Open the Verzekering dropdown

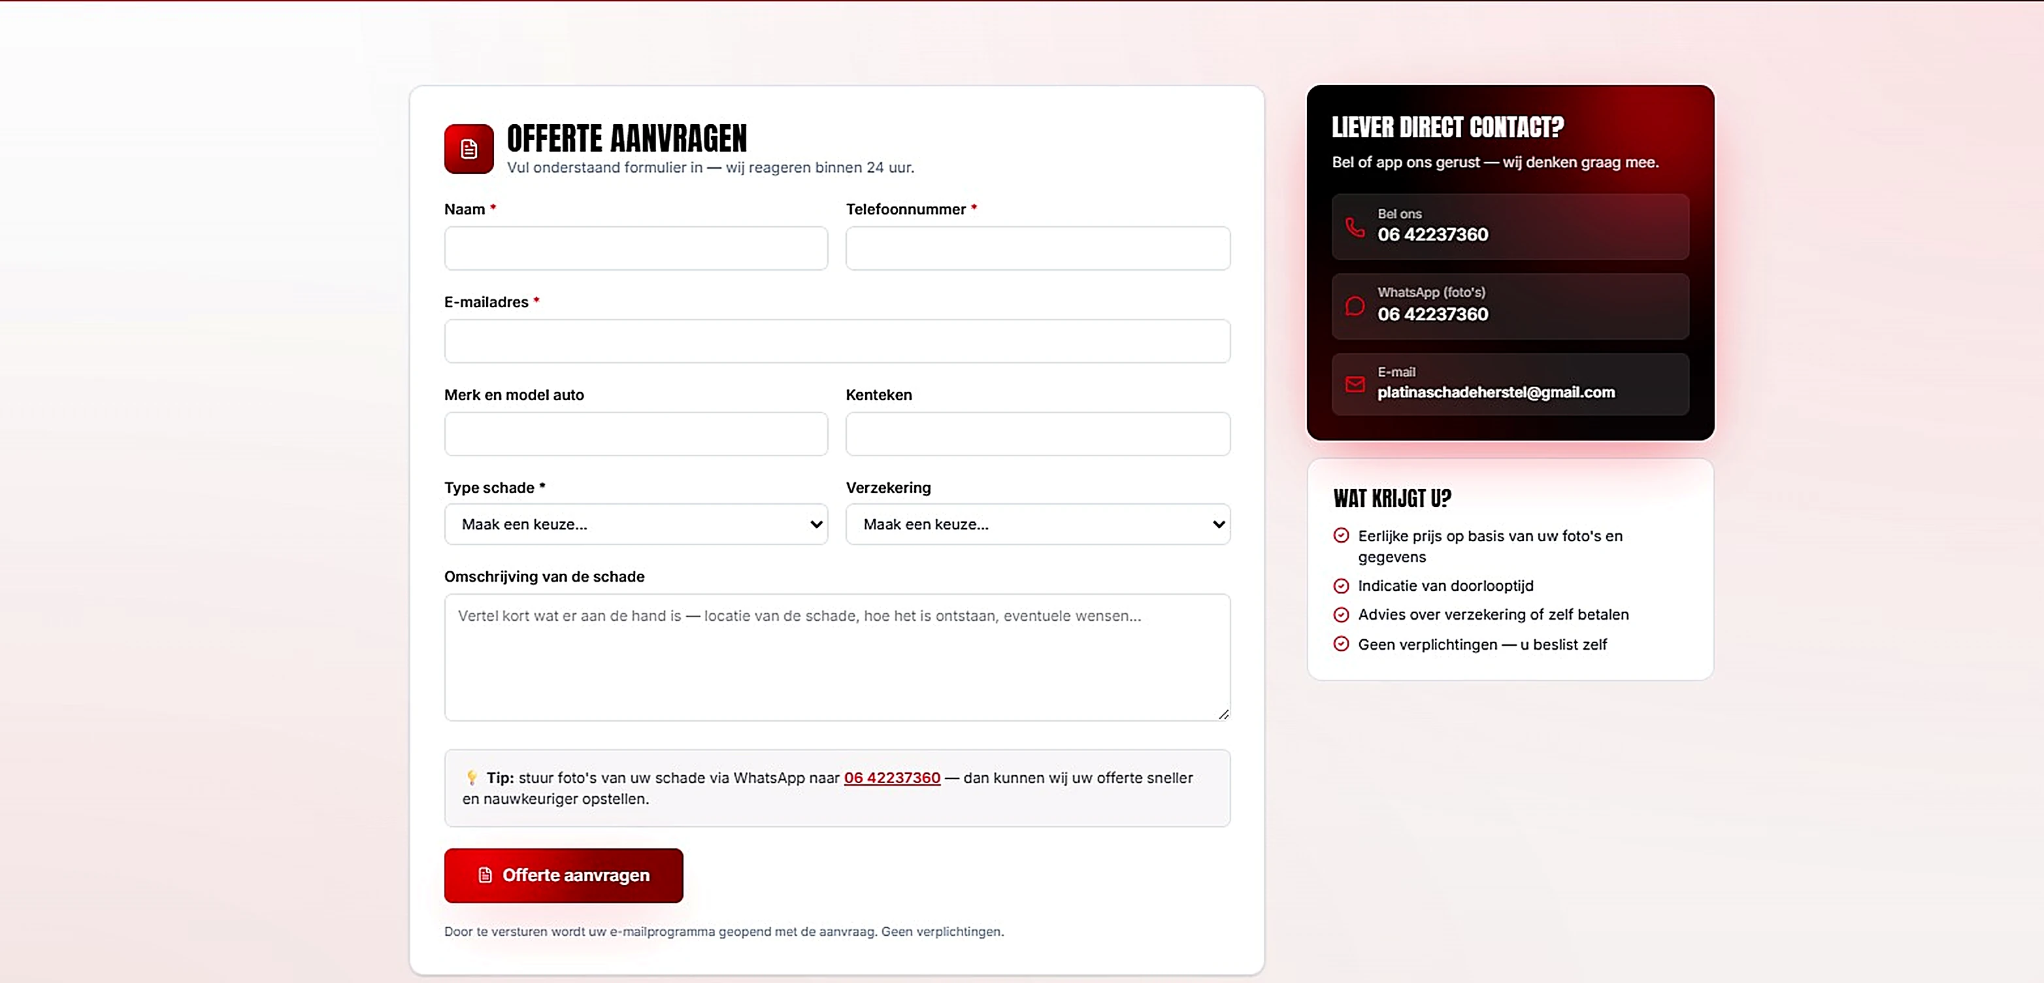click(1038, 524)
